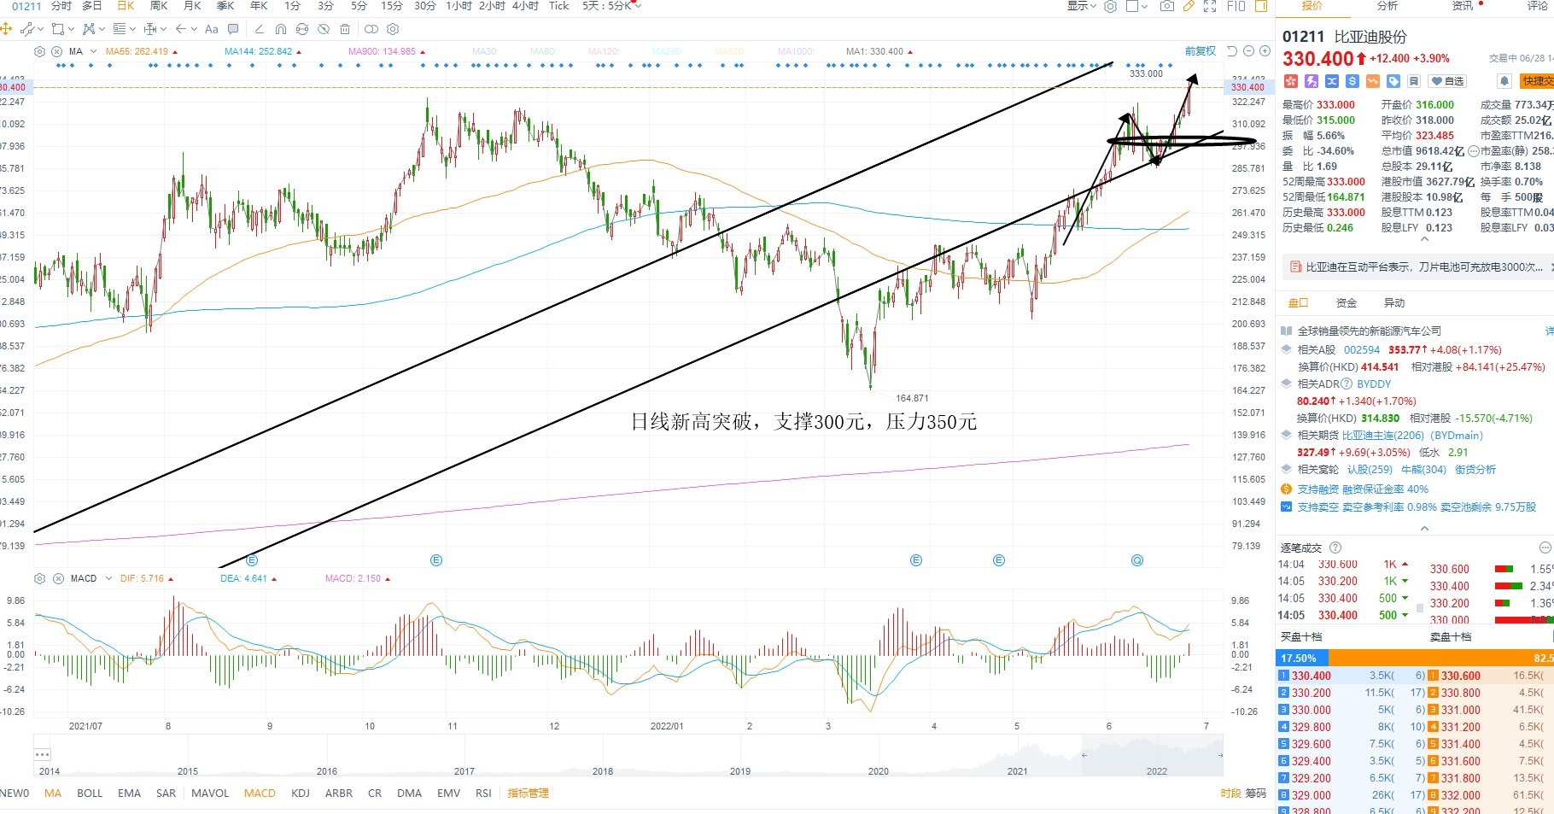Click the 筹码 chip distribution button
Screen dimensions: 1554x814
pyautogui.click(x=1255, y=794)
